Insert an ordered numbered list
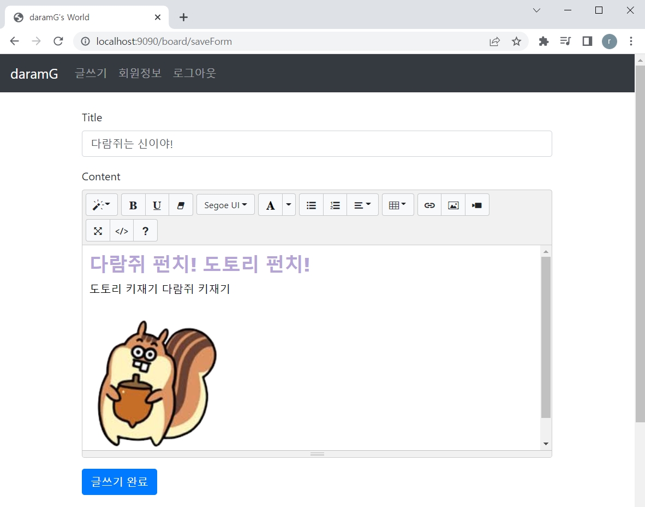This screenshot has width=645, height=507. (x=335, y=205)
